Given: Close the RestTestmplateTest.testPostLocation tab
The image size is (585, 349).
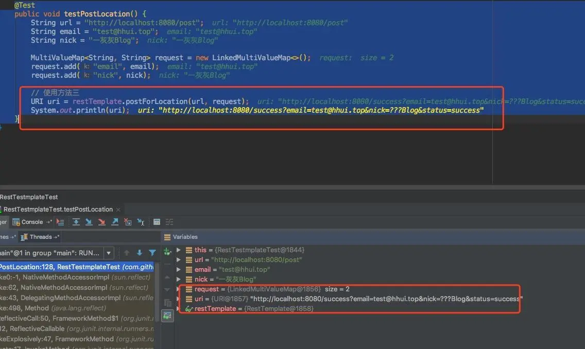Looking at the screenshot, I should 118,210.
